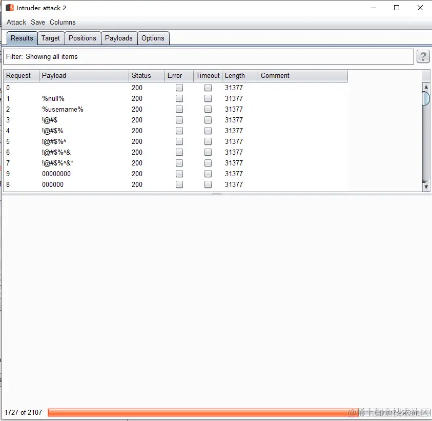432x421 pixels.
Task: Toggle Error checkbox for %null% row
Action: [x=179, y=98]
